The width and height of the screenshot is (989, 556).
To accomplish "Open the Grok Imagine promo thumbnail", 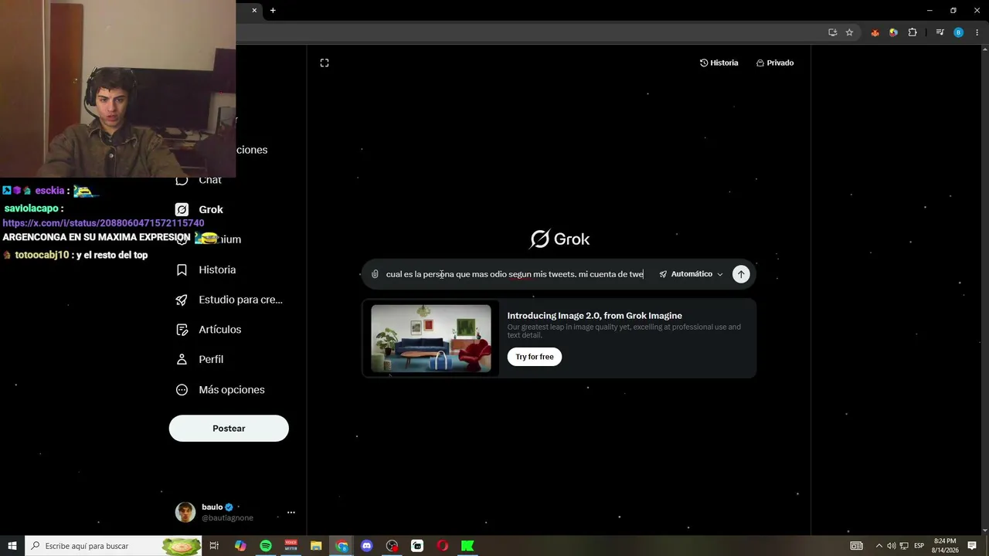I will point(431,338).
